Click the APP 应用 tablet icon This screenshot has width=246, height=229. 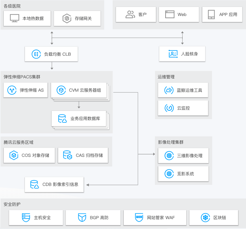point(211,14)
